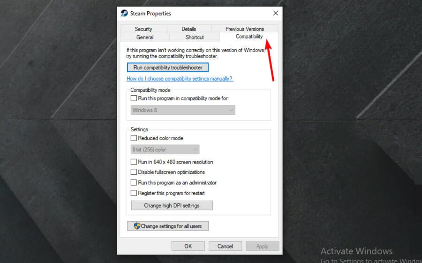422x263 pixels.
Task: Open the Shortcut tab
Action: 195,37
